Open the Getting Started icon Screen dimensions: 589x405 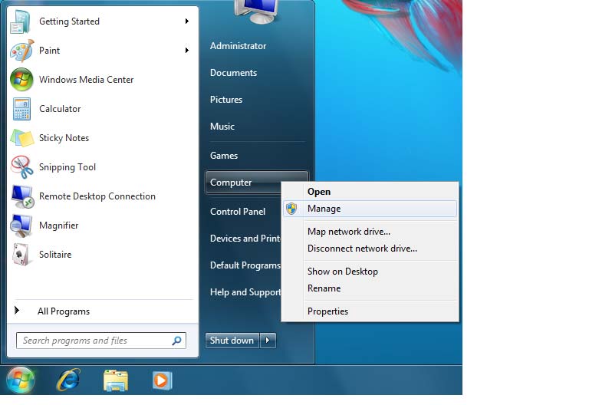pos(21,21)
